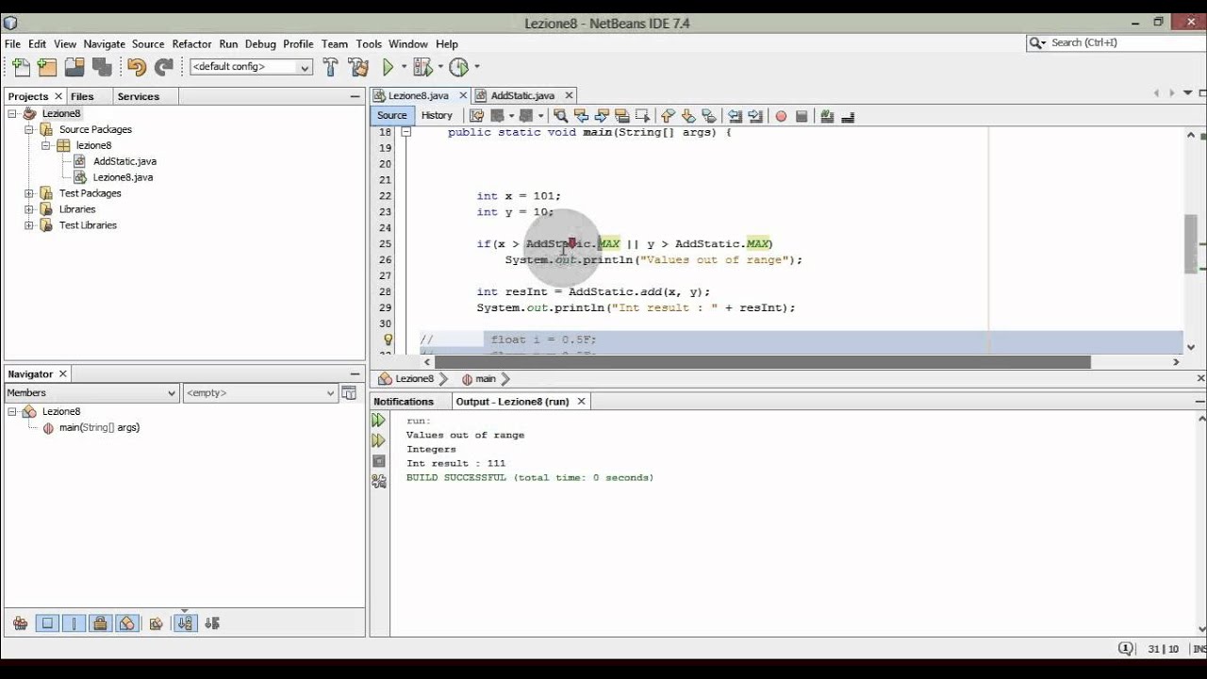Stop macro recording square icon
This screenshot has width=1207, height=679.
(x=802, y=116)
